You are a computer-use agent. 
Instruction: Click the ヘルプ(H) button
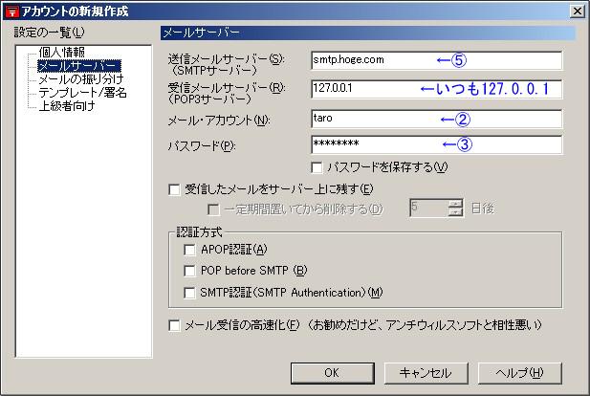[519, 373]
